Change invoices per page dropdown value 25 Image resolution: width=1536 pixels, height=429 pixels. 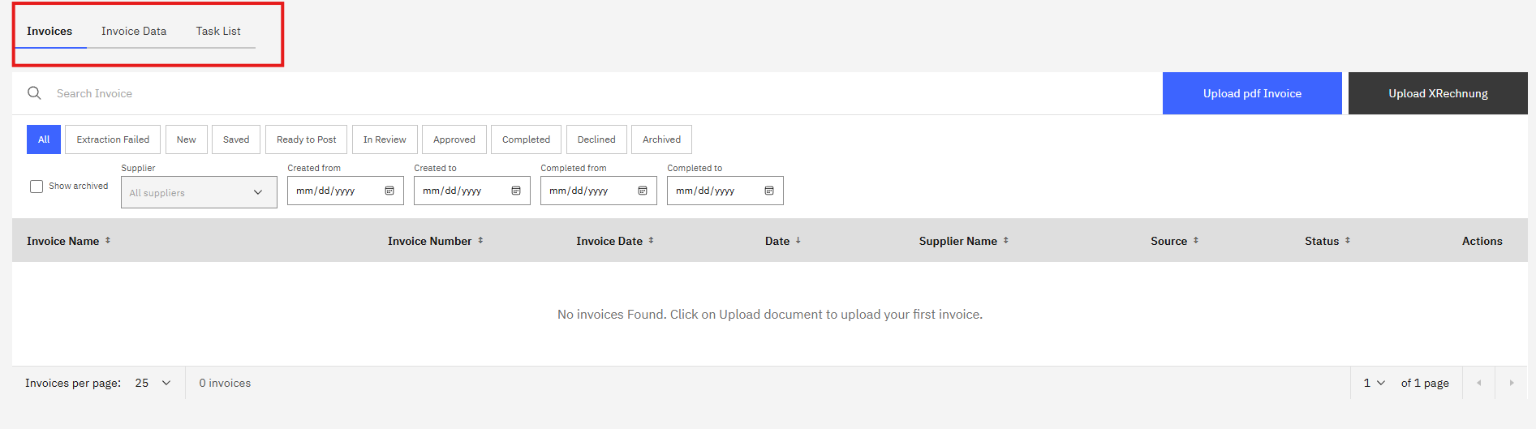click(x=153, y=383)
